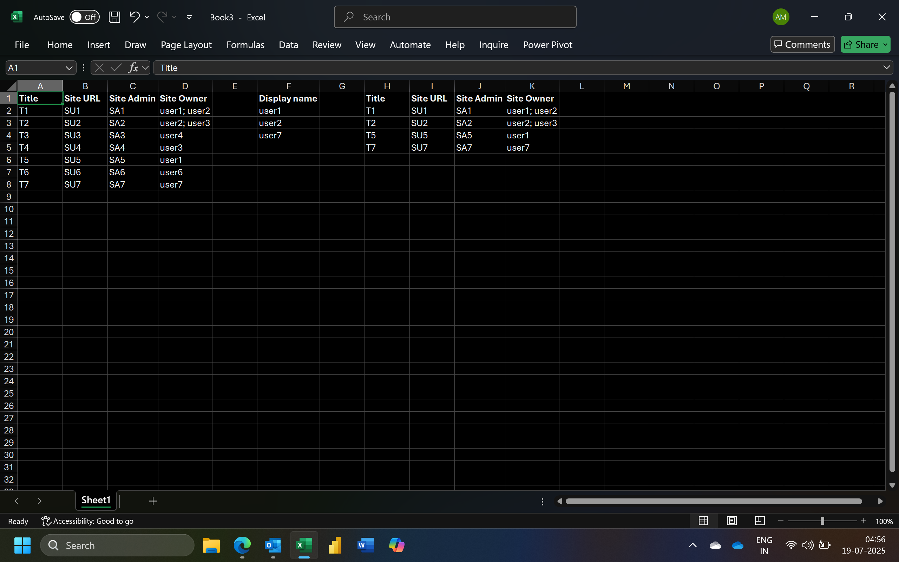This screenshot has width=899, height=562.
Task: Click the 100% zoom level
Action: click(884, 521)
